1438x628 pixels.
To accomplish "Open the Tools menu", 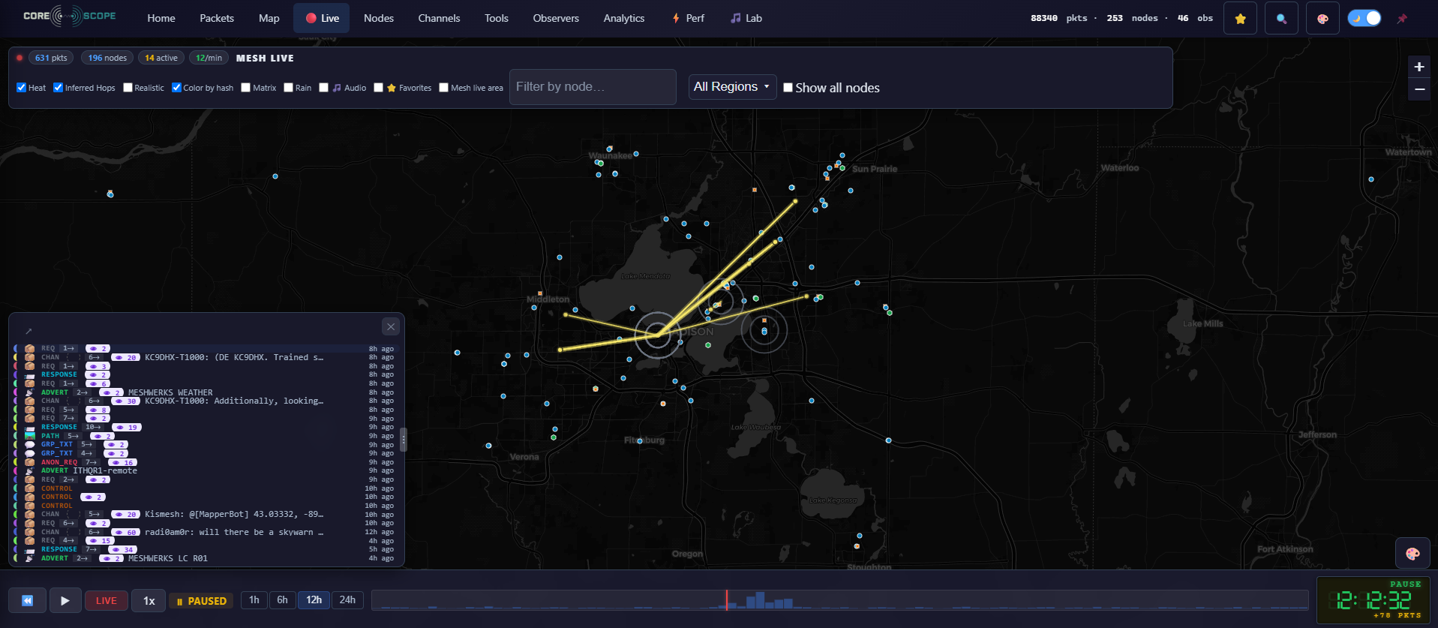I will (496, 18).
